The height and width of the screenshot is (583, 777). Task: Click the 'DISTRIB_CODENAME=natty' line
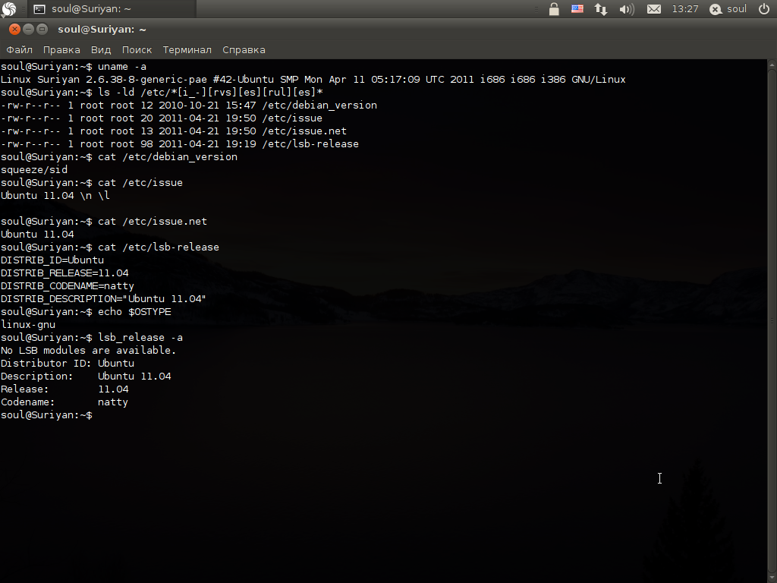tap(68, 285)
